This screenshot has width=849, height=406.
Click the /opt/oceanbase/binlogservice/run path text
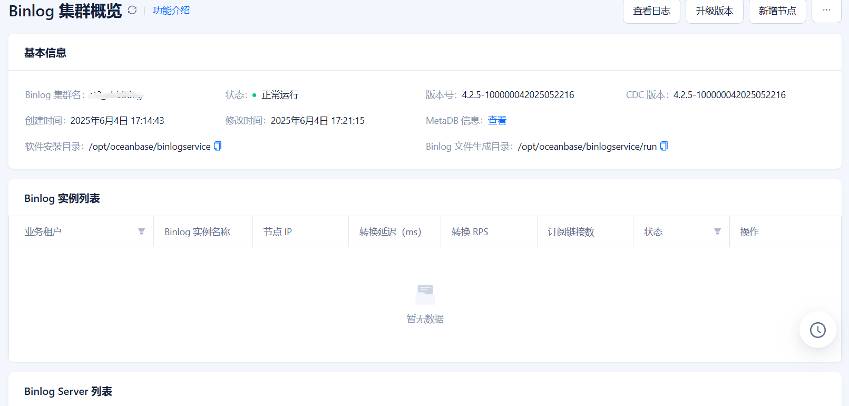pos(587,147)
